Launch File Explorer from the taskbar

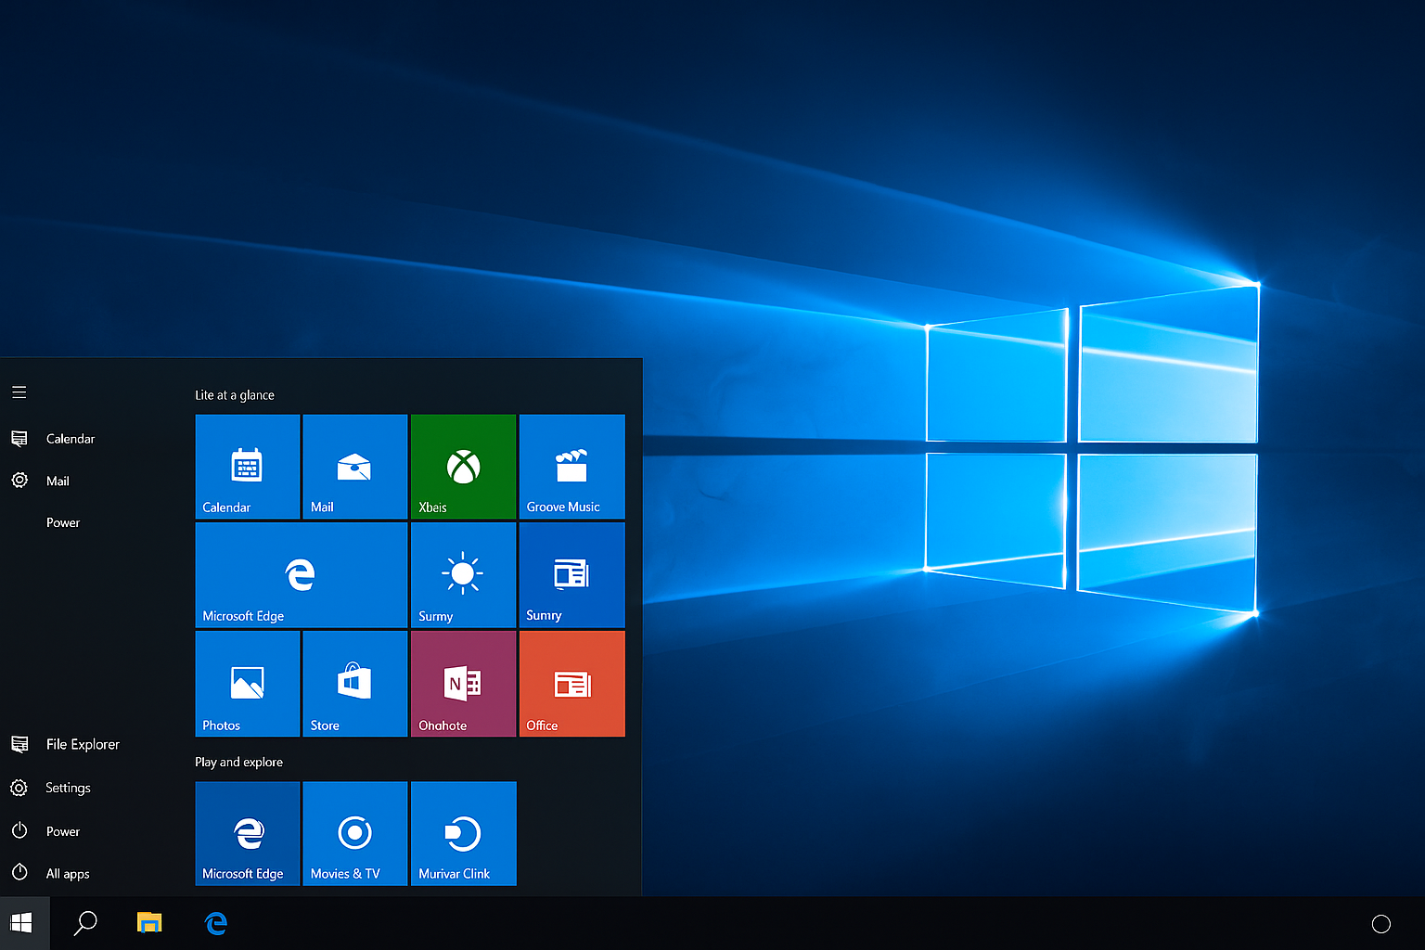[x=149, y=922]
